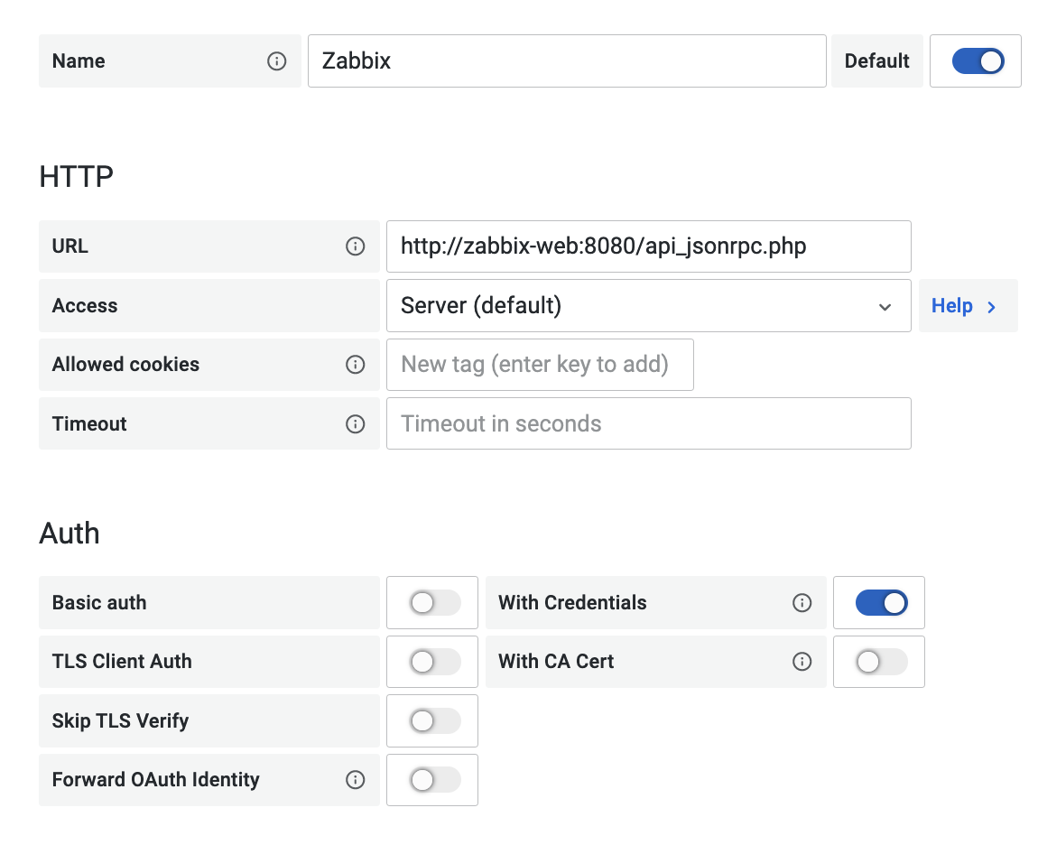
Task: Enable the Basic auth switch
Action: coord(434,603)
